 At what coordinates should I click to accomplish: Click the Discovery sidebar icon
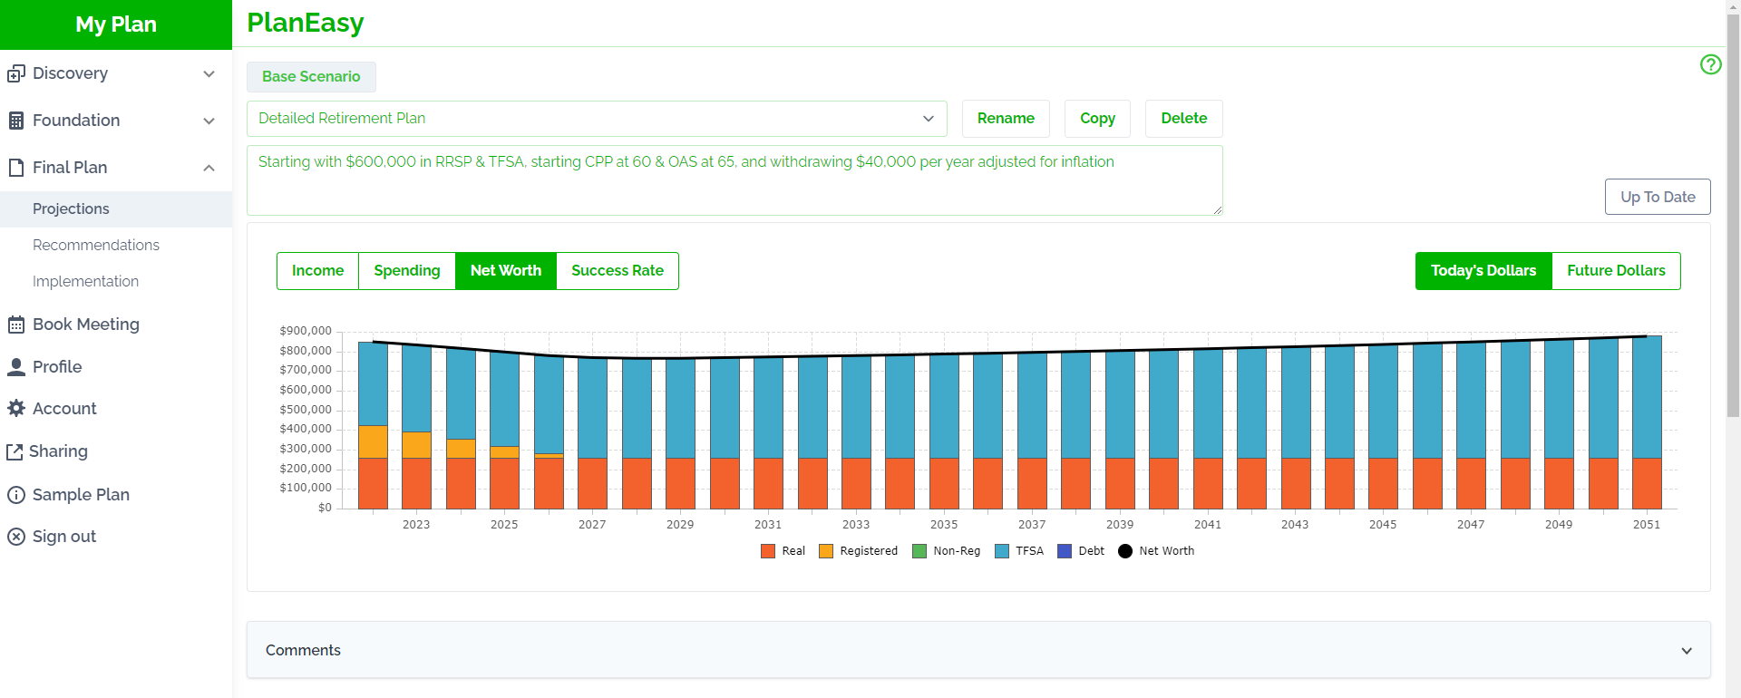pos(16,73)
